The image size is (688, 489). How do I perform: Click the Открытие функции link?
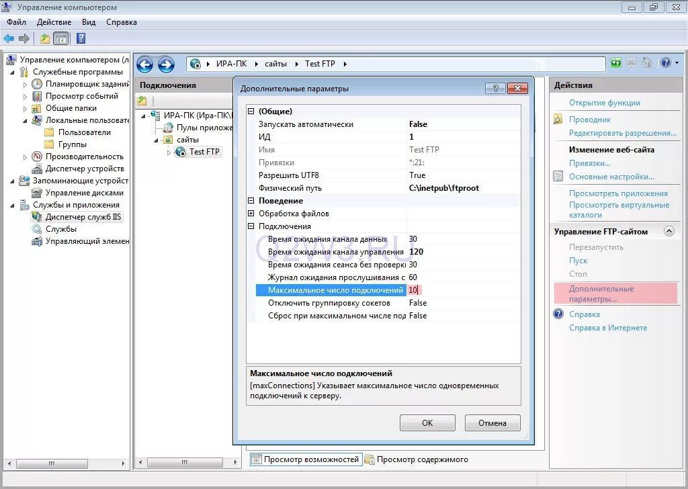click(x=604, y=103)
